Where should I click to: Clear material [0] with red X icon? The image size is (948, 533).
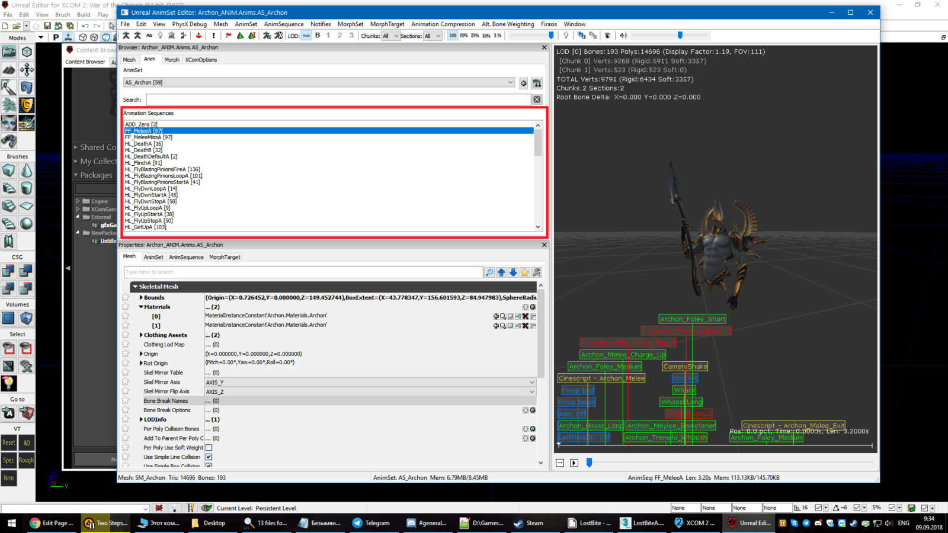pos(525,316)
